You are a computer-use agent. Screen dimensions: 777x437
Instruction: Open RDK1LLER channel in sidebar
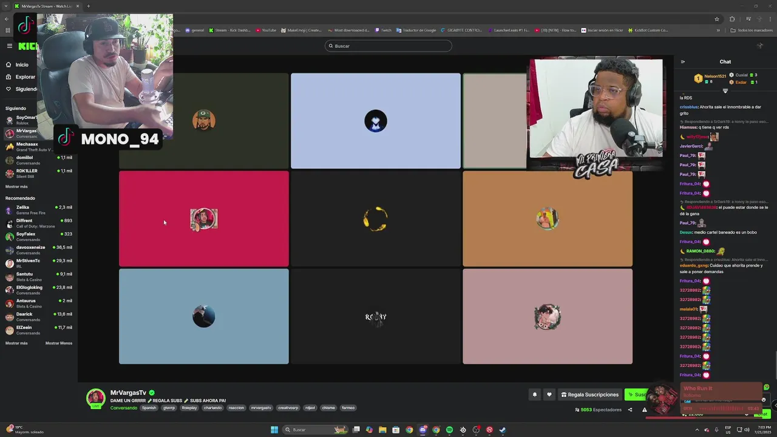(39, 174)
